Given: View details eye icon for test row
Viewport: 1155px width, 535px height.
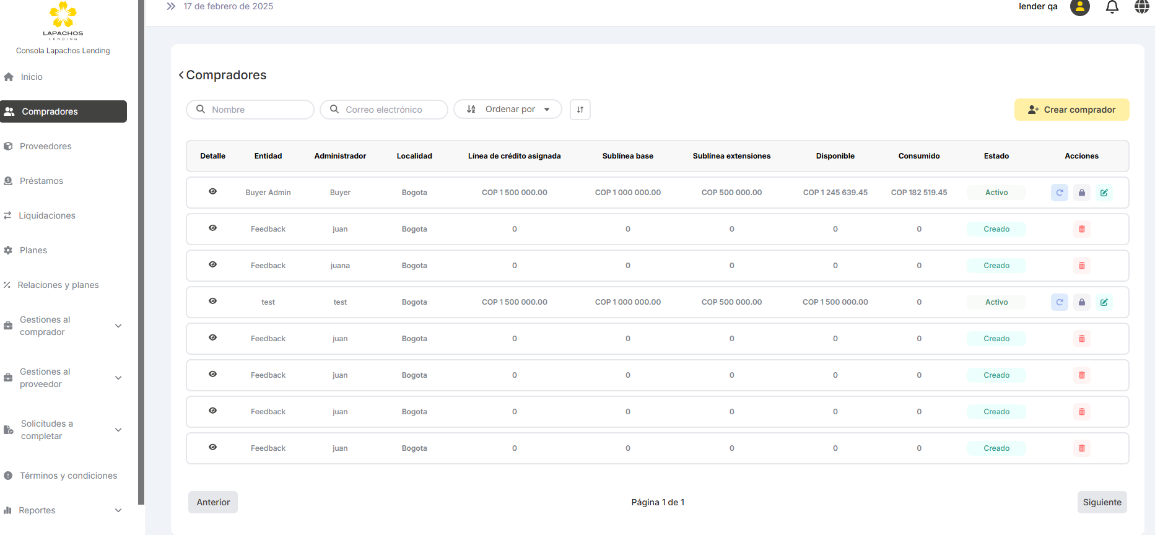Looking at the screenshot, I should (212, 301).
